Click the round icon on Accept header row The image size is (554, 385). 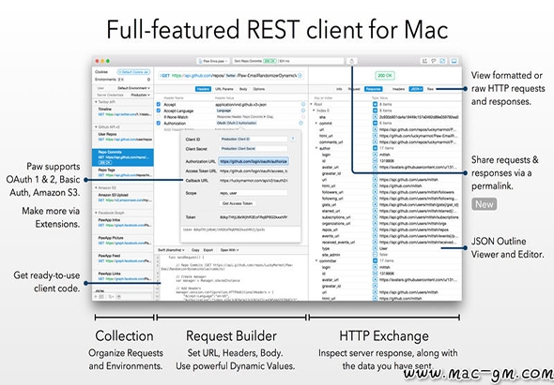pos(303,104)
